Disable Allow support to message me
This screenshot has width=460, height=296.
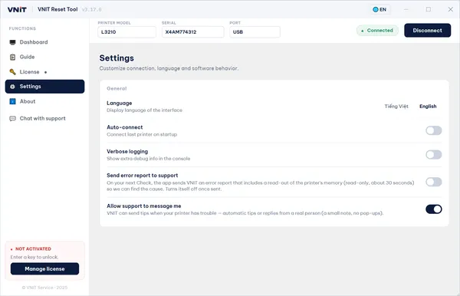(x=434, y=209)
